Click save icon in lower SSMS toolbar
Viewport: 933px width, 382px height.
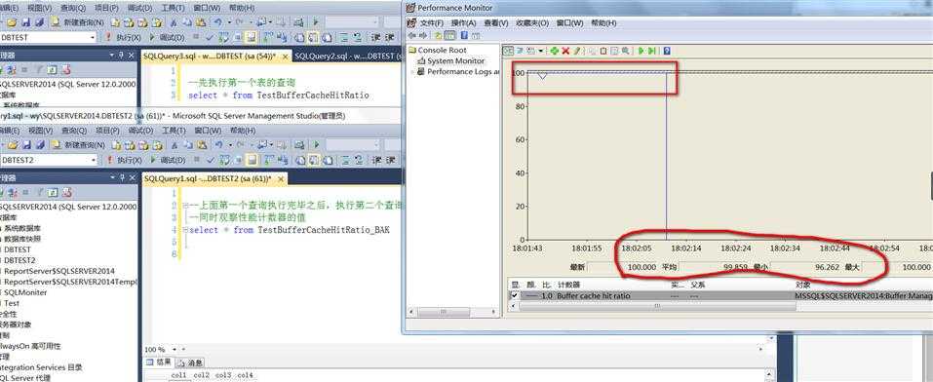26,144
